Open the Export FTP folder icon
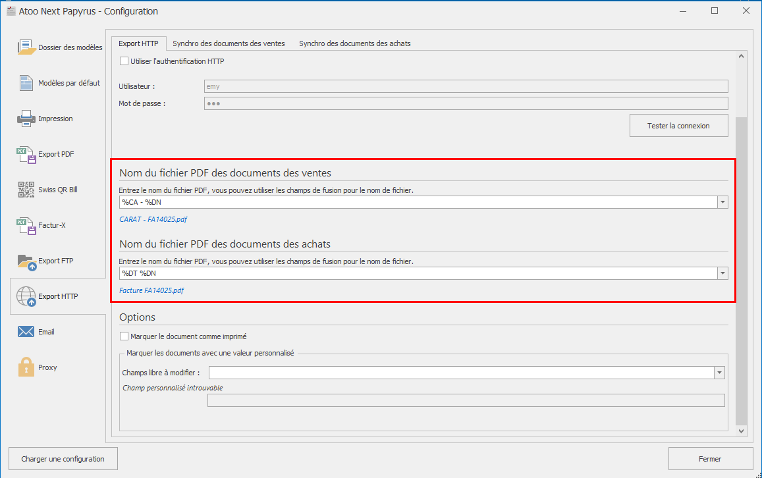The height and width of the screenshot is (478, 762). point(26,261)
